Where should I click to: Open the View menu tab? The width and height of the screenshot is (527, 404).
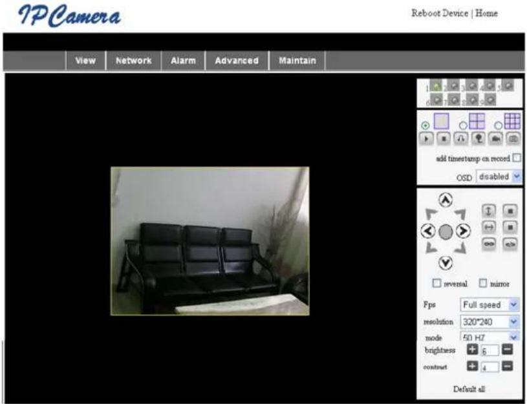pyautogui.click(x=85, y=61)
